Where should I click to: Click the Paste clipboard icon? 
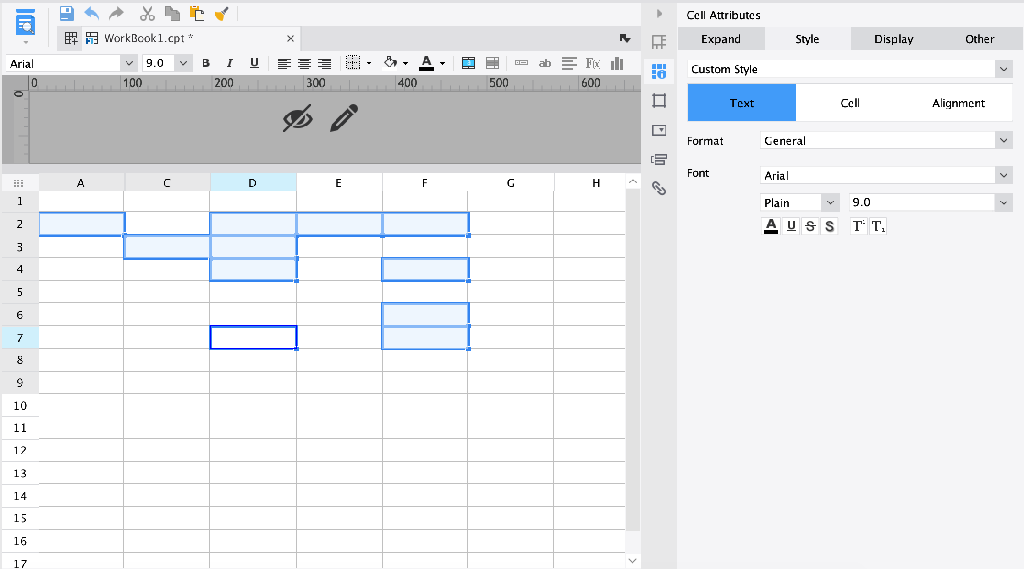[x=197, y=14]
